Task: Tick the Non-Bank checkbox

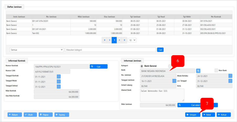Action: tap(216, 70)
